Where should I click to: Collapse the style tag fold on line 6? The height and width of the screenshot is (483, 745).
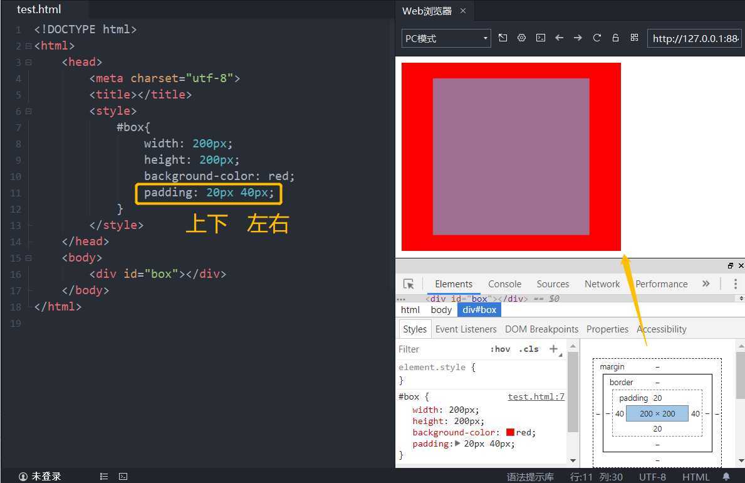pyautogui.click(x=28, y=112)
